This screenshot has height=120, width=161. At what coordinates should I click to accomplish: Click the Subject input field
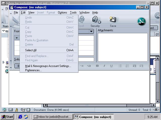pyautogui.click(x=86, y=59)
